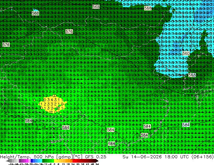The height and width of the screenshot is (165, 214).
Task: Click the darkest green swatch on the color scale
Action: [44, 161]
